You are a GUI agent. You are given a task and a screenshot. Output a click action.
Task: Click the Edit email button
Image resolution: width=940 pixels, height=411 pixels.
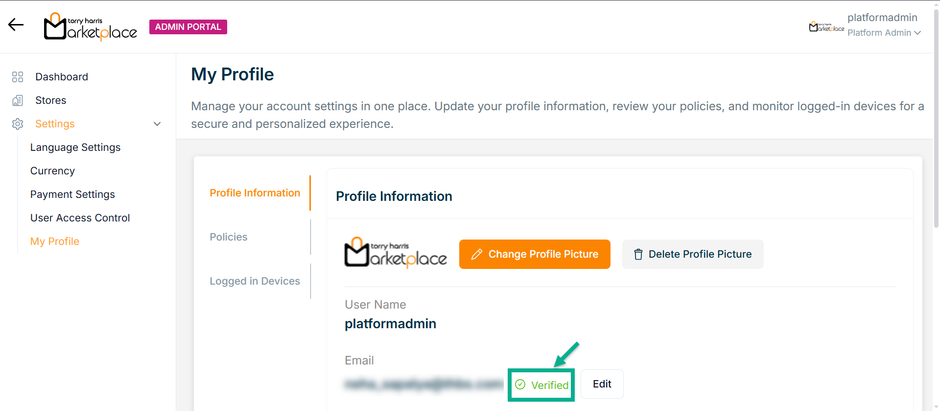(602, 384)
